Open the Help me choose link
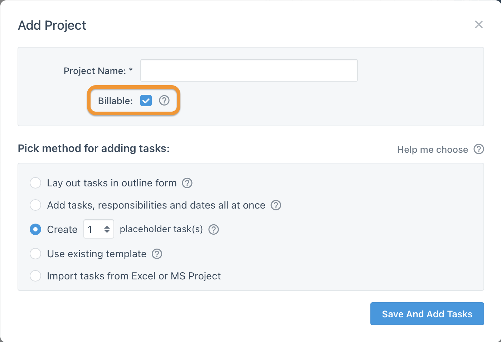This screenshot has height=342, width=501. click(432, 150)
